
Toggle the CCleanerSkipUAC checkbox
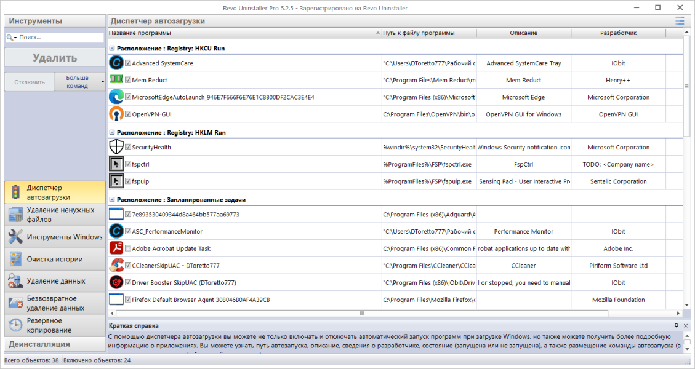(128, 265)
